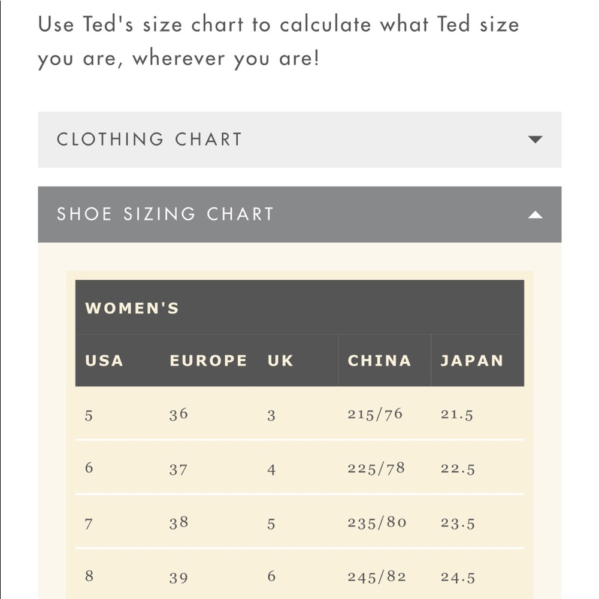Screen dimensions: 599x599
Task: Select the Japan column header
Action: pyautogui.click(x=472, y=361)
